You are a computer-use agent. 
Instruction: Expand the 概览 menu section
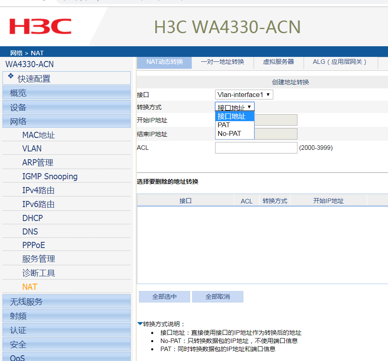[66, 93]
